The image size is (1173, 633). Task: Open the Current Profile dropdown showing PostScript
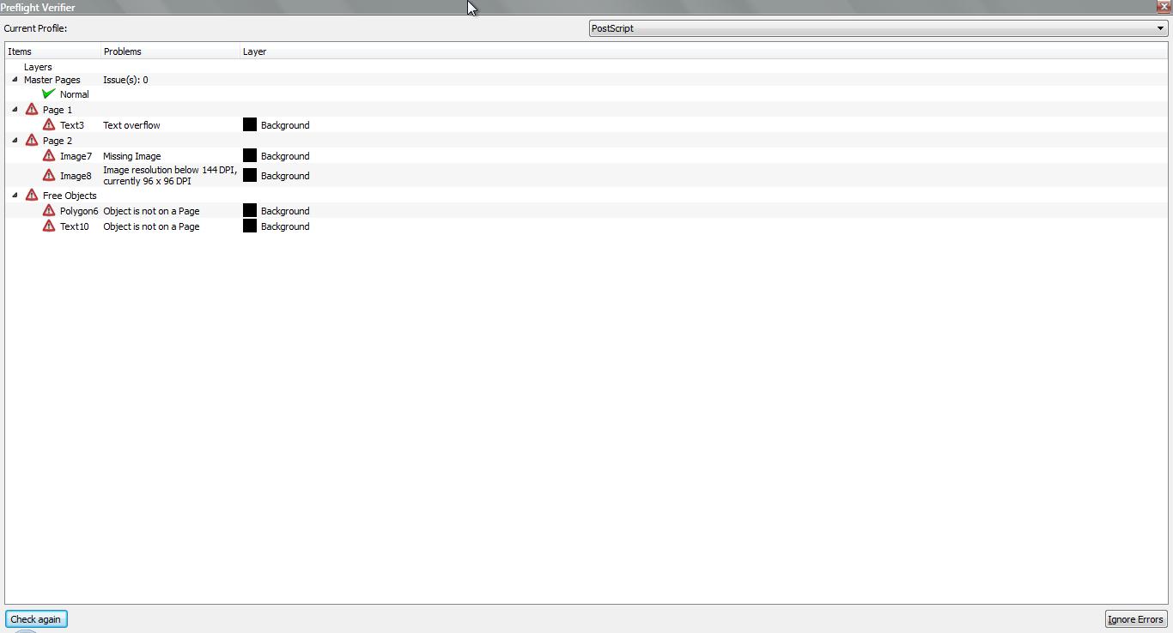(x=878, y=28)
